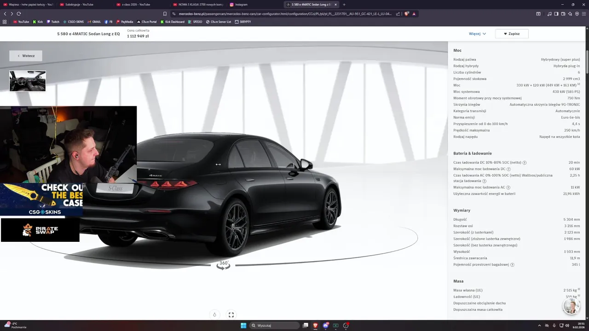Click the Brave shields icon
Image resolution: width=589 pixels, height=331 pixels.
pos(406,14)
